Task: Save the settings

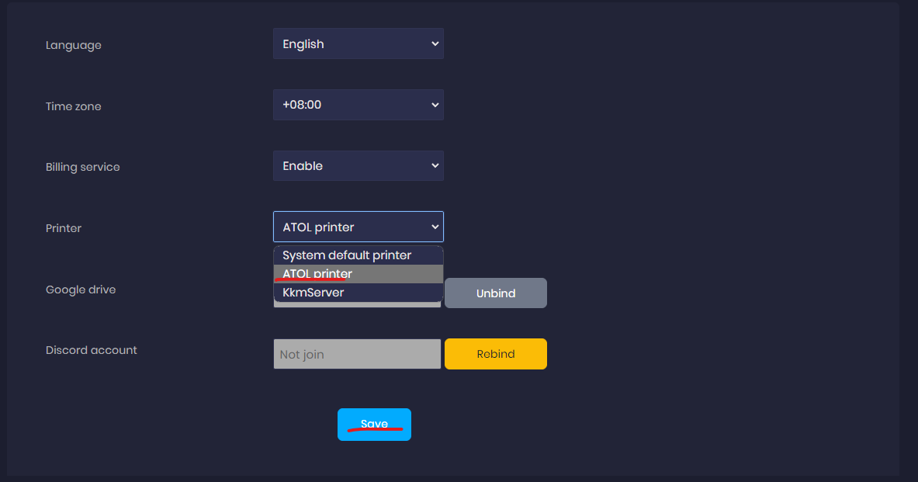Action: click(x=374, y=425)
